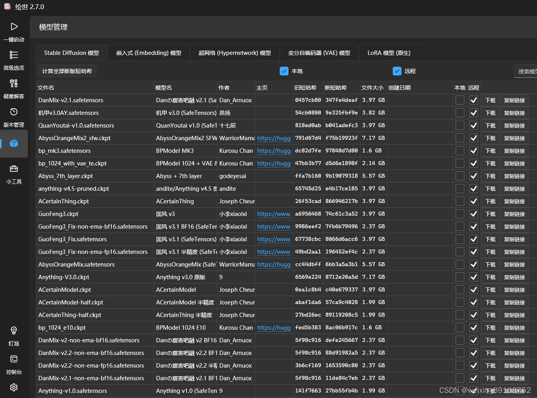Image resolution: width=537 pixels, height=398 pixels.
Task: Open the small tools toolbox icon
Action: pos(14,169)
